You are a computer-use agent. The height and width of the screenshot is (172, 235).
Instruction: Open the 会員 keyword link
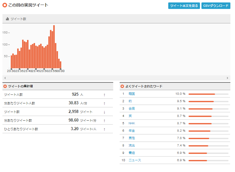132,109
